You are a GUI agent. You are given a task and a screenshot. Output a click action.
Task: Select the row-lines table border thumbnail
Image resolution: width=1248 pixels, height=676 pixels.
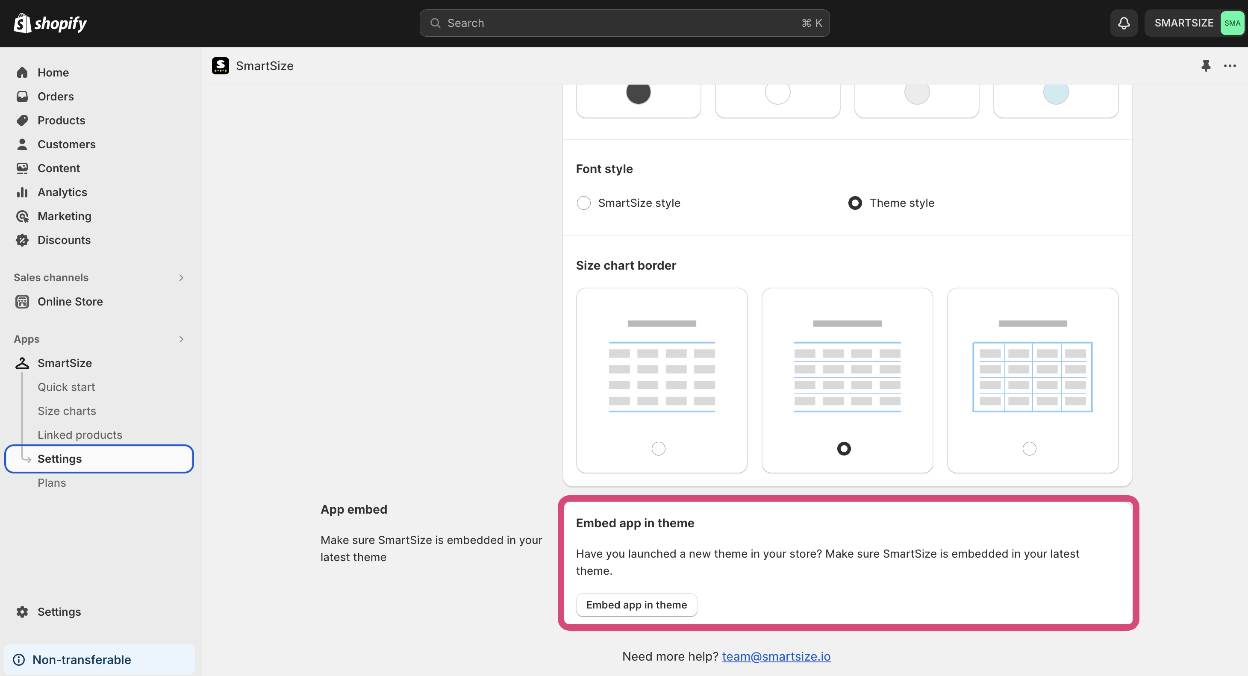tap(848, 366)
